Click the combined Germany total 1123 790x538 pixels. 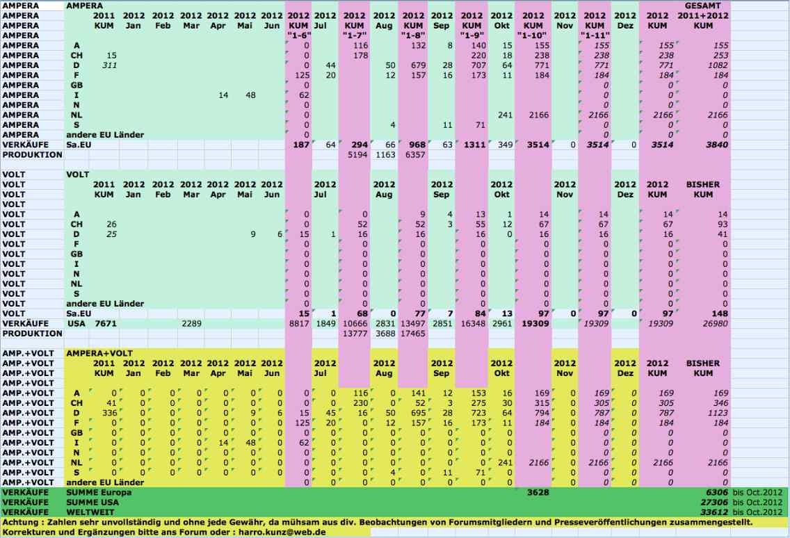pos(716,413)
